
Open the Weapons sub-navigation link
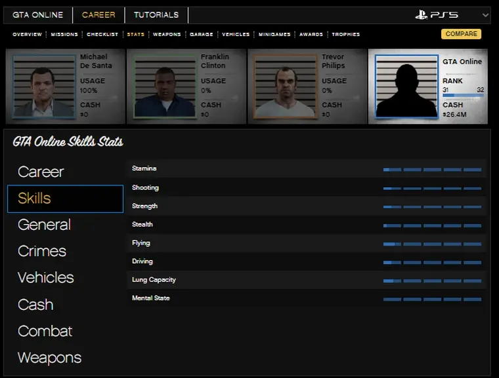tap(167, 34)
